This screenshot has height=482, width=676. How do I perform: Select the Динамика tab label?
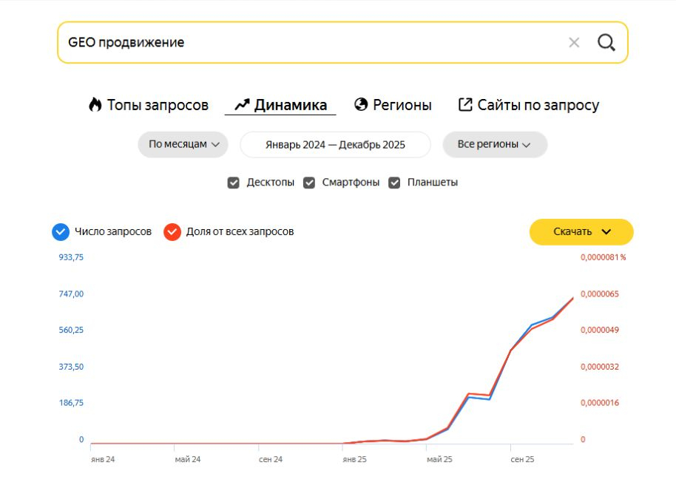click(x=290, y=105)
